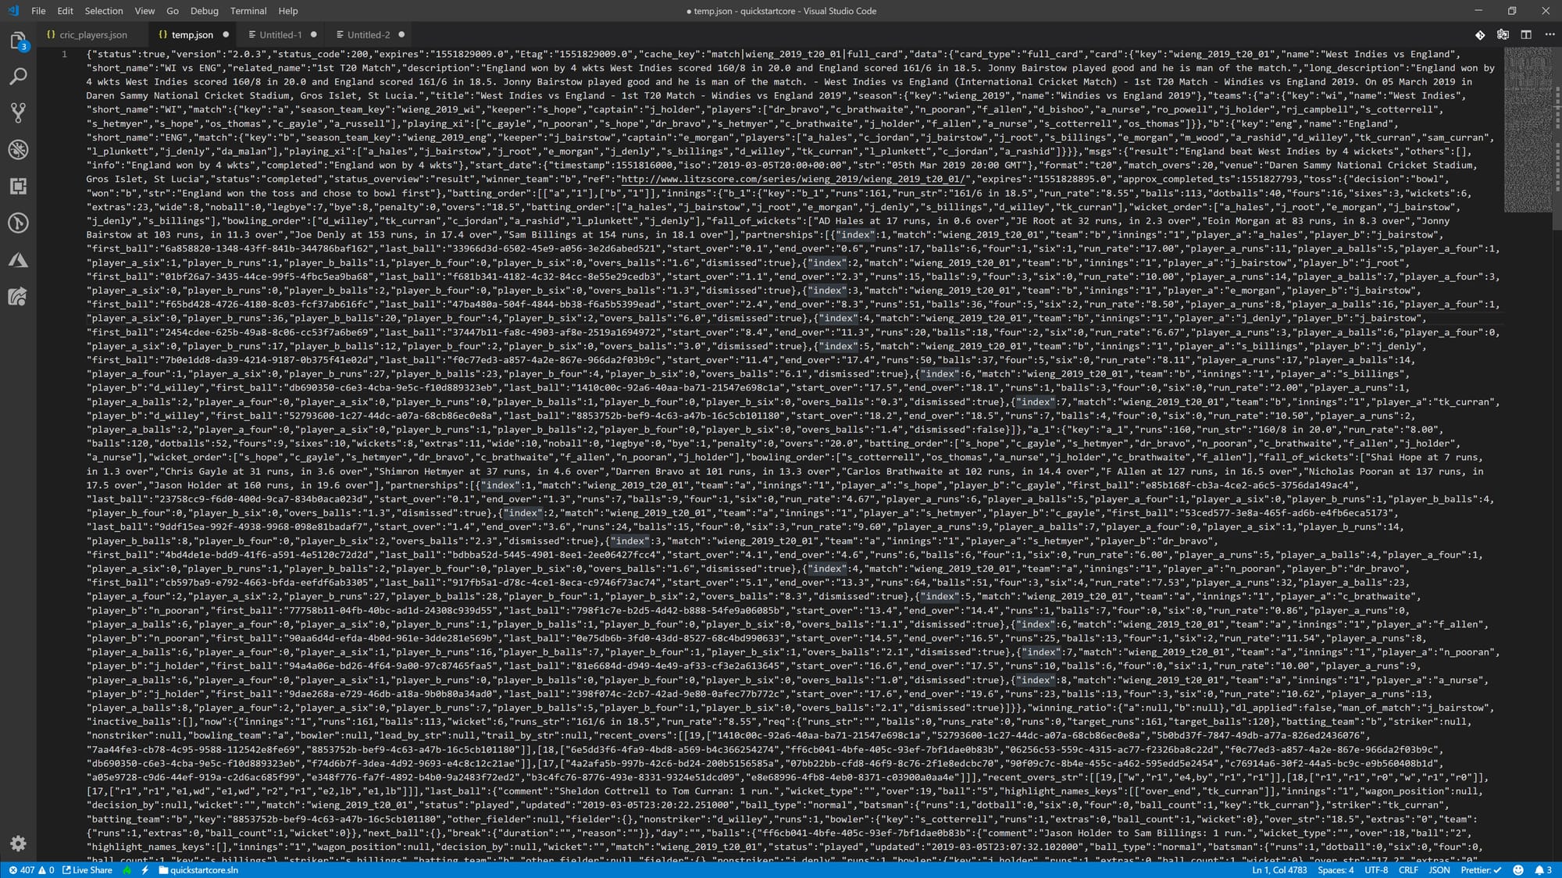Open the Debug view
Screen dimensions: 1562x878
click(18, 149)
